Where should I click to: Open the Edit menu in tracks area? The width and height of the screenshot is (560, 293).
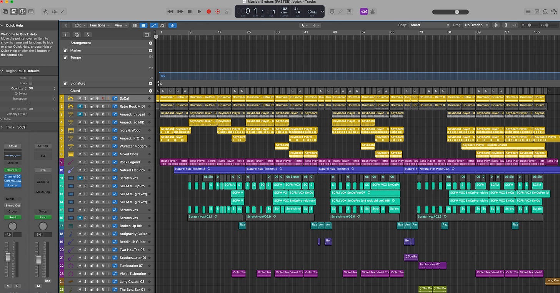click(80, 25)
